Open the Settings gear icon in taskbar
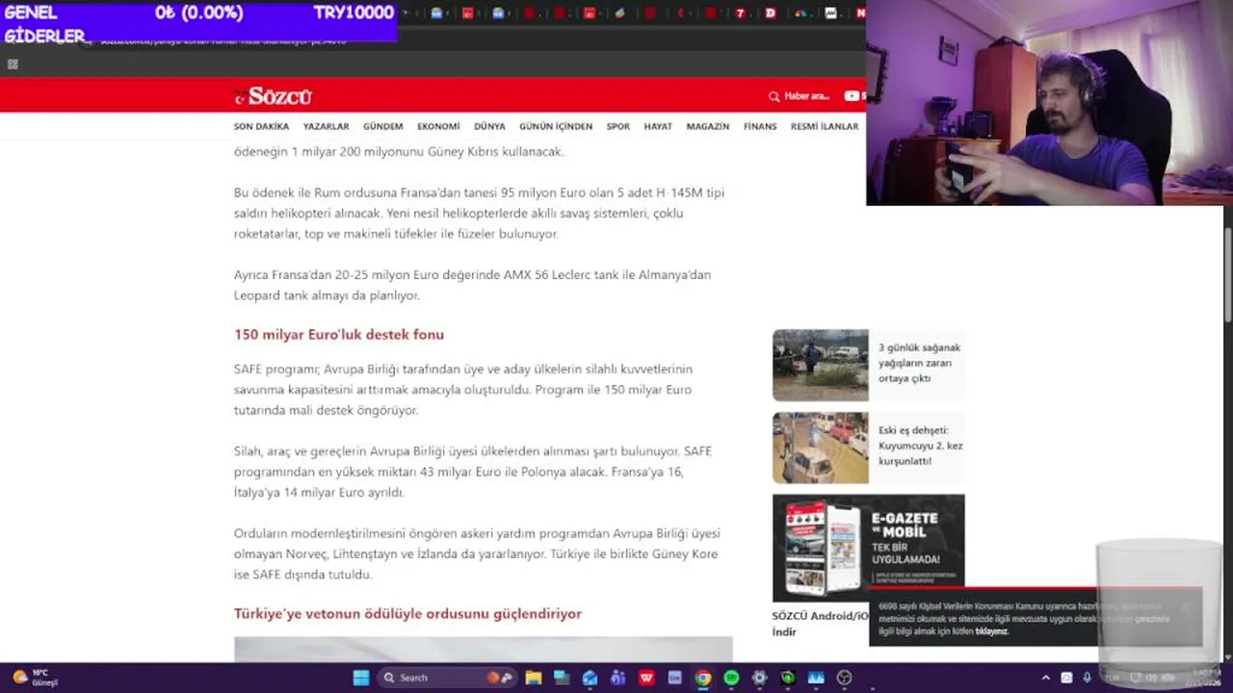Viewport: 1233px width, 693px height. click(759, 678)
